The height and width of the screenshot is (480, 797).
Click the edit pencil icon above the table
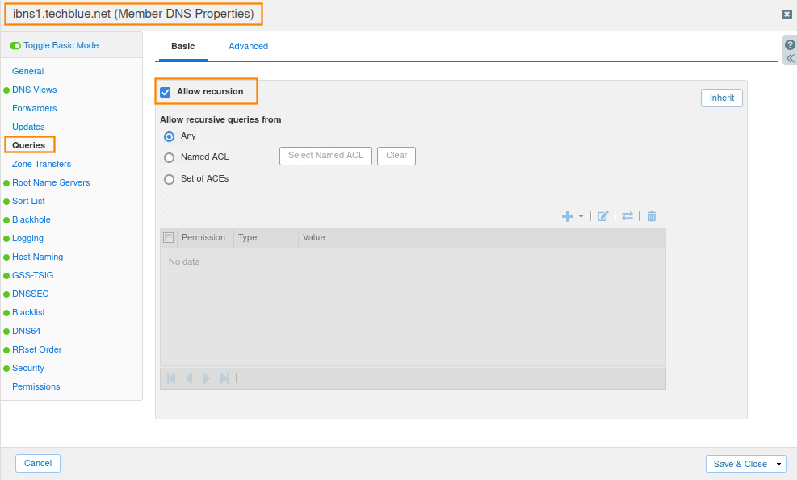(x=602, y=216)
